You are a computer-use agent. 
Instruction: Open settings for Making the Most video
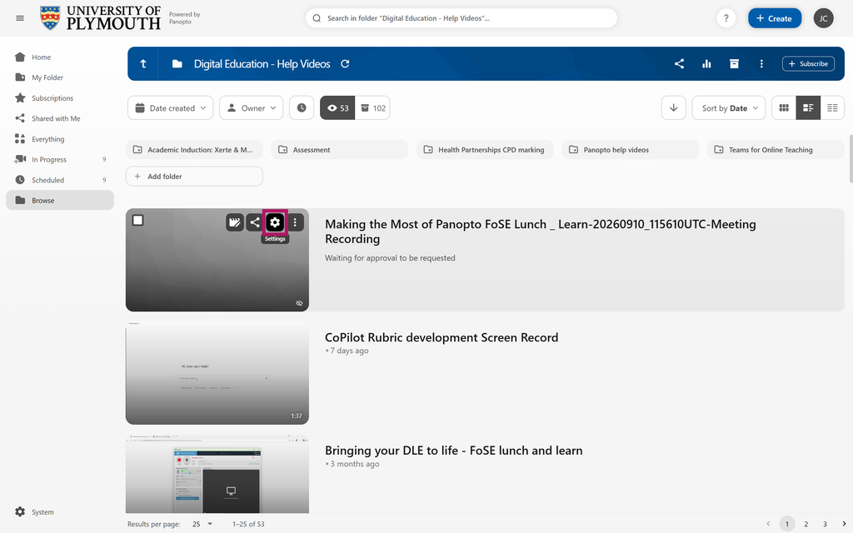coord(275,222)
